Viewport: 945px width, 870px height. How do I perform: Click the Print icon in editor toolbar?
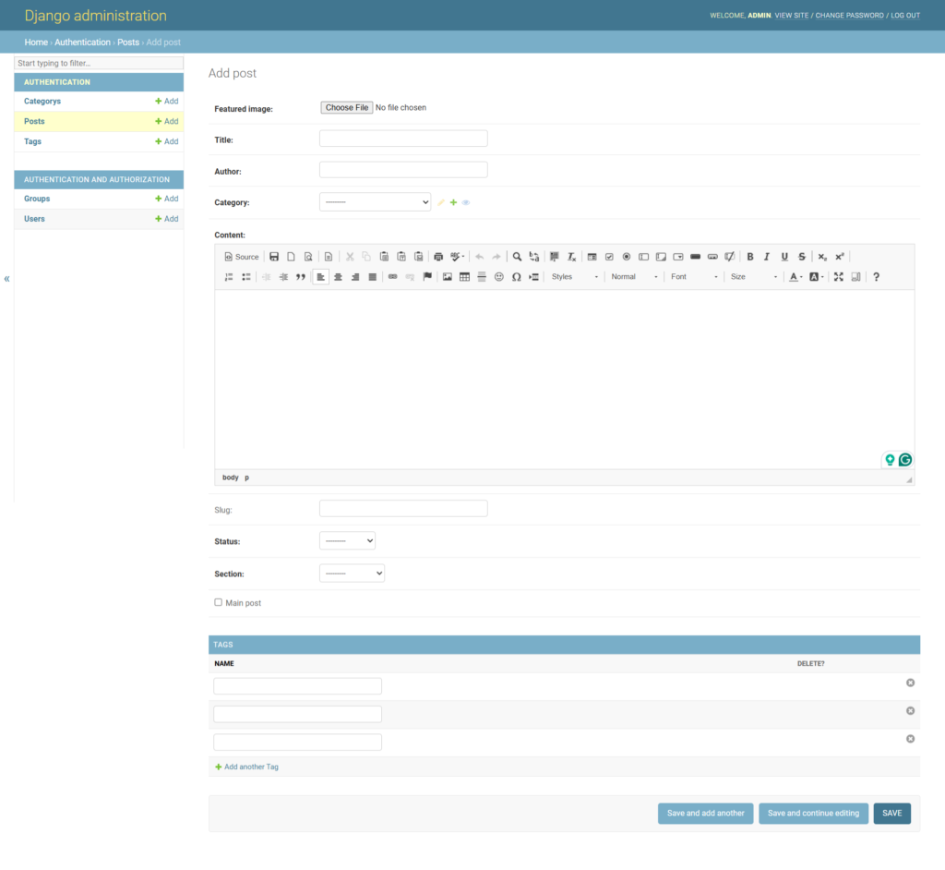[x=438, y=257]
